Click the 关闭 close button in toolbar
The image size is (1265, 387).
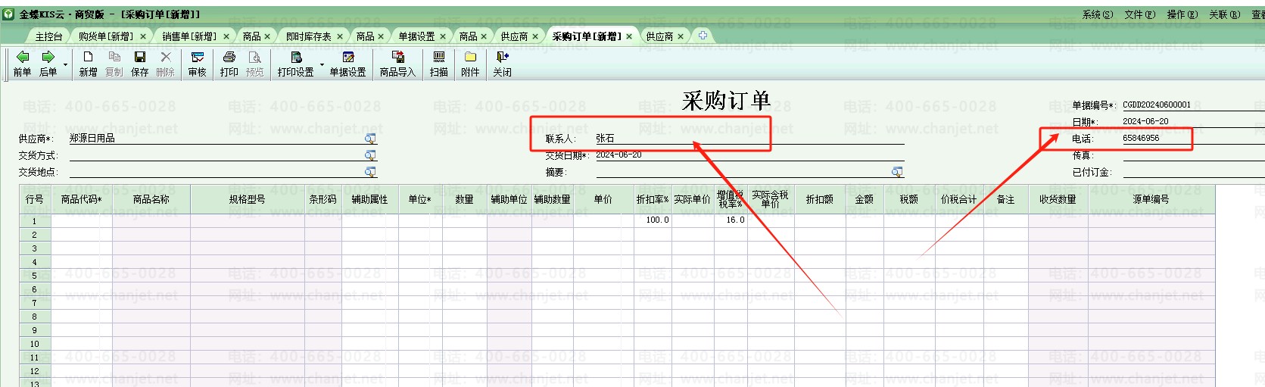(502, 64)
